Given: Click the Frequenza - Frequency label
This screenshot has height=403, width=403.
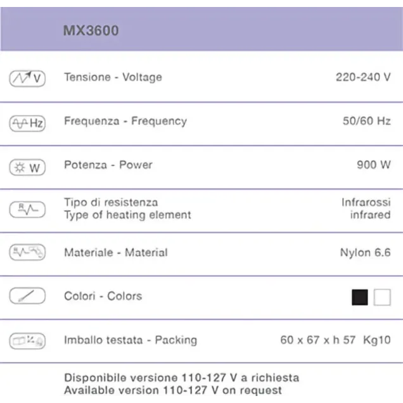Looking at the screenshot, I should pos(125,121).
